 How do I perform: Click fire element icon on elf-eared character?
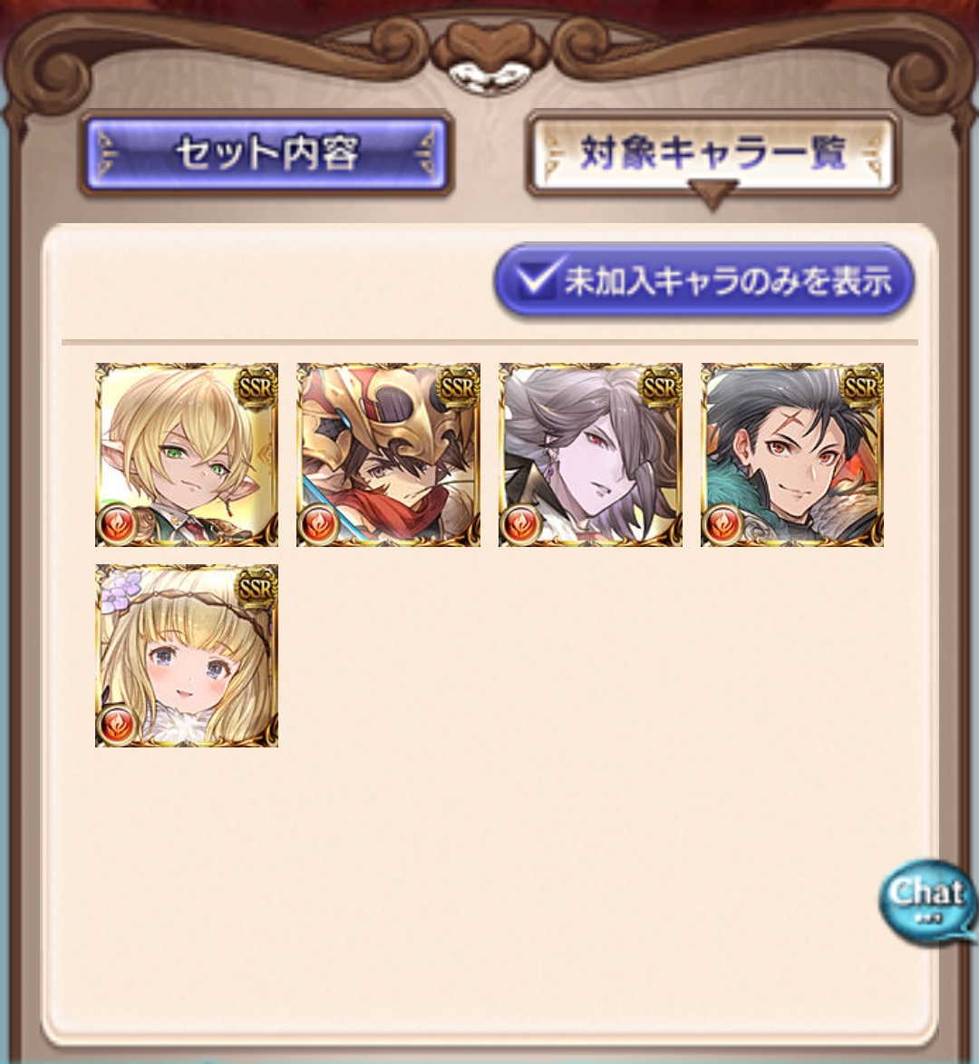point(117,524)
